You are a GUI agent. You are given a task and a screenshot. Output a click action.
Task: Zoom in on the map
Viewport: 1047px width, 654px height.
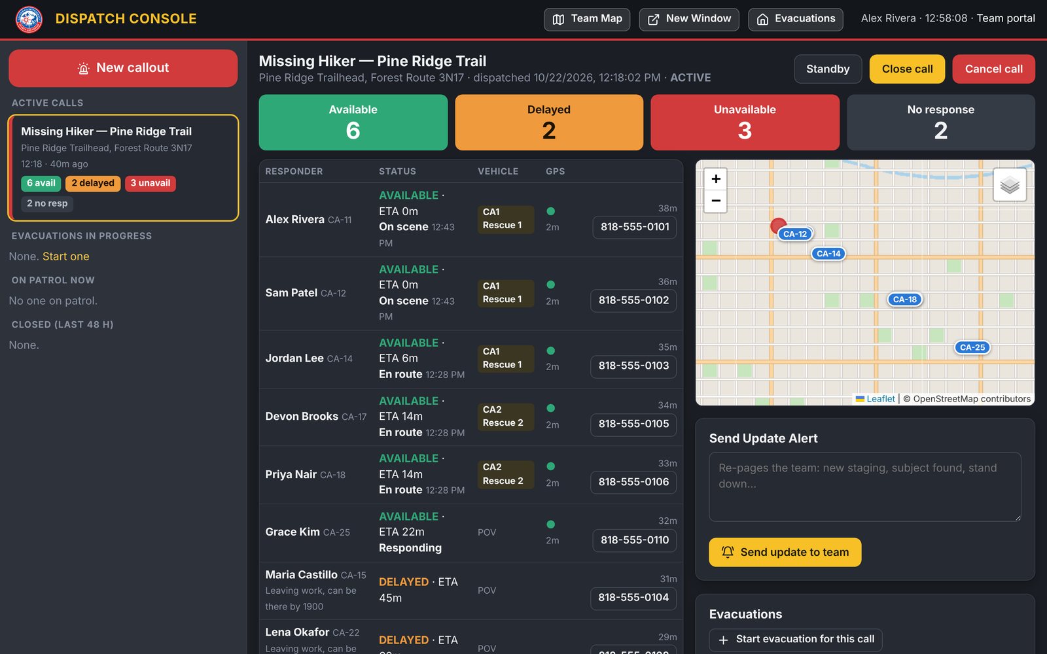point(716,179)
